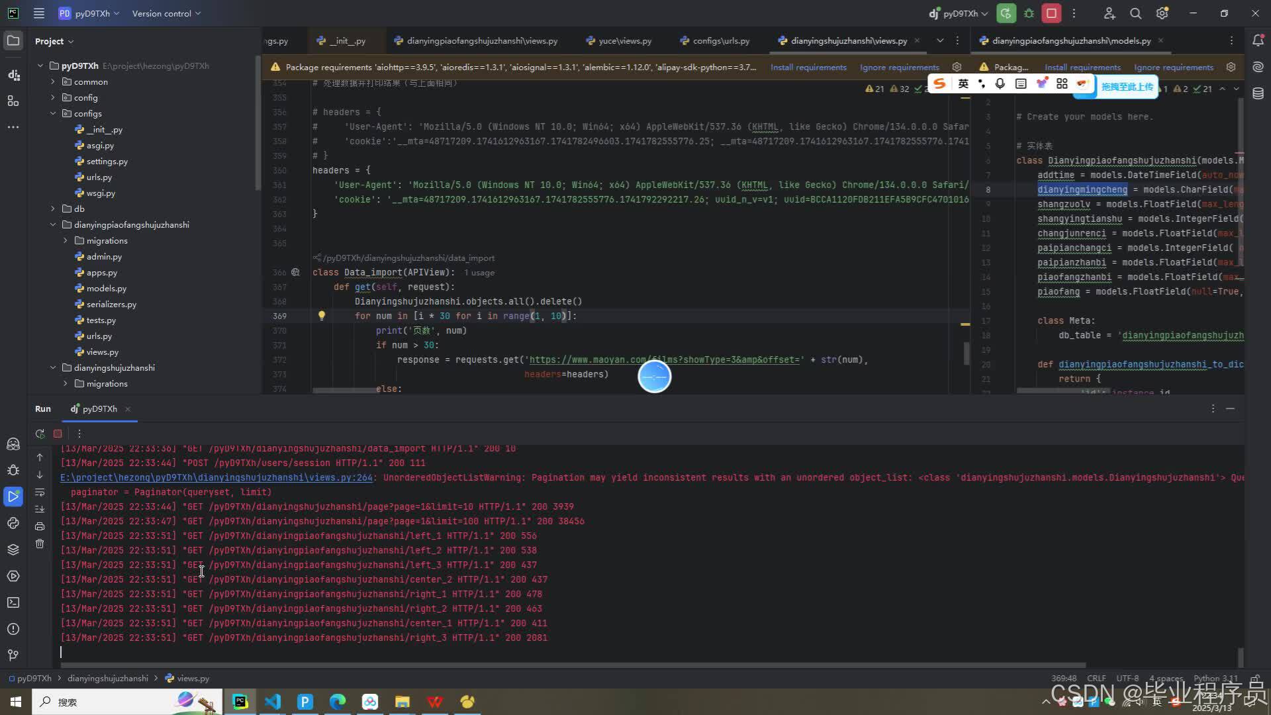The image size is (1271, 715).
Task: Open views.py:264 warning link in console
Action: (x=216, y=477)
